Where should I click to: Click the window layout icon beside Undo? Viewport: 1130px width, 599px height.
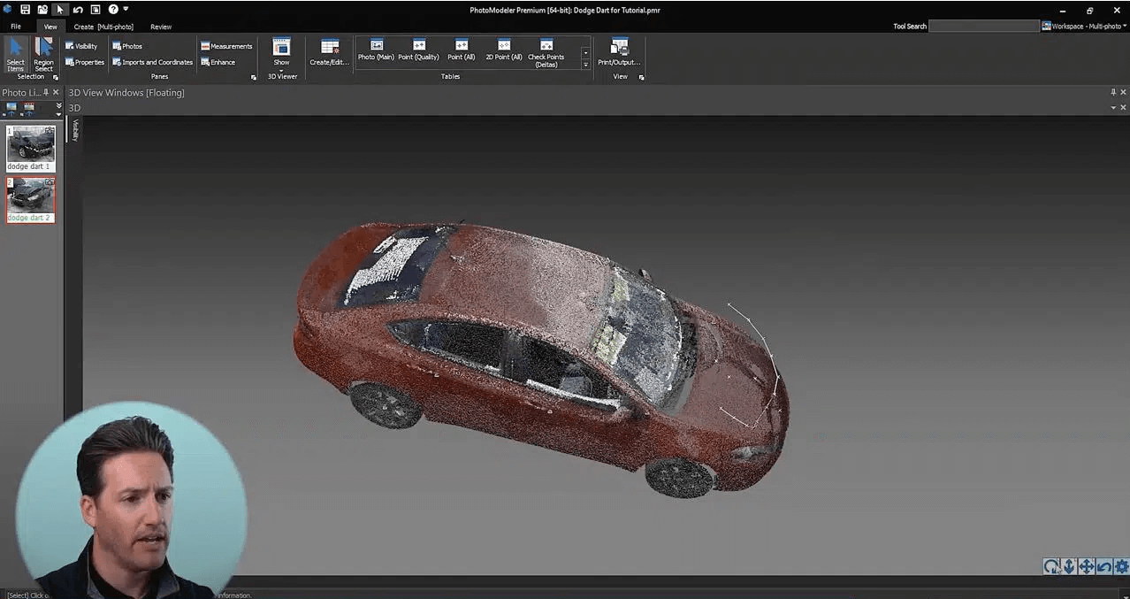click(x=95, y=10)
